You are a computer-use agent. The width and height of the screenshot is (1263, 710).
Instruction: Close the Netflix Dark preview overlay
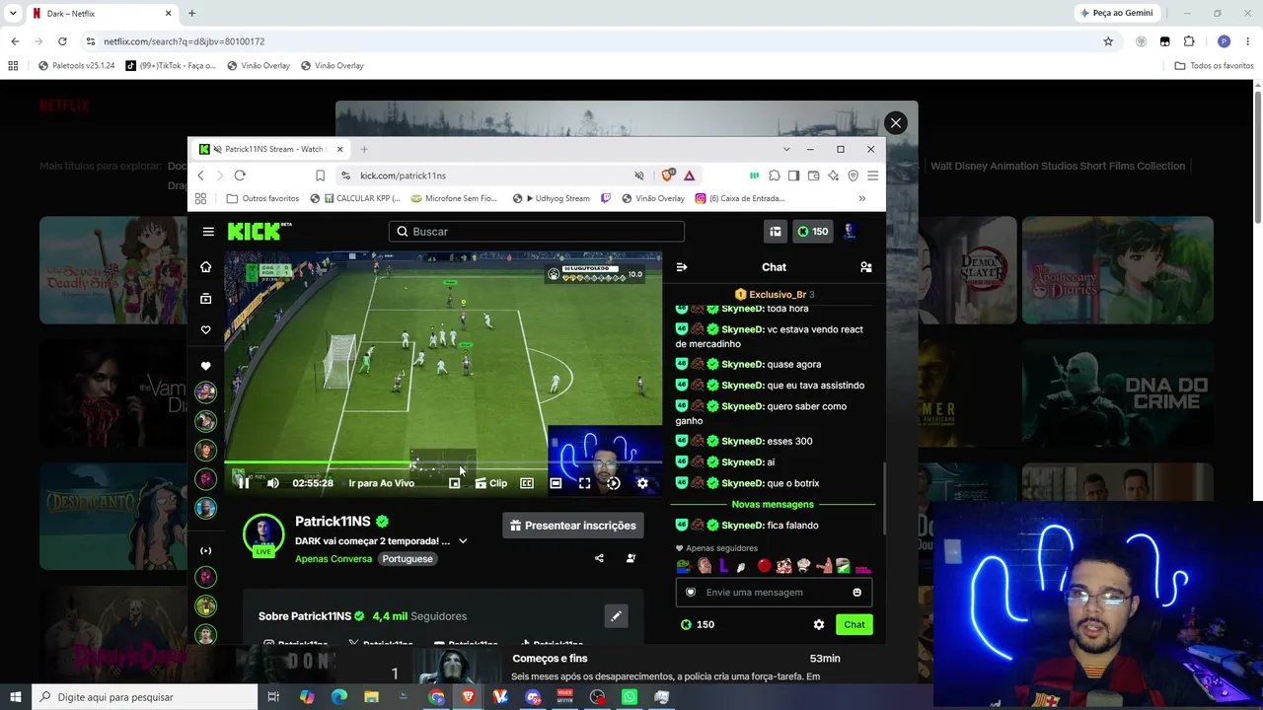point(895,123)
